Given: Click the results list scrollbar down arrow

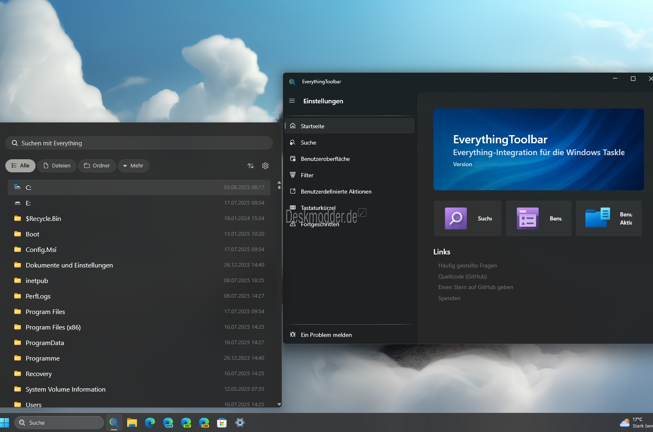Looking at the screenshot, I should coord(279,404).
